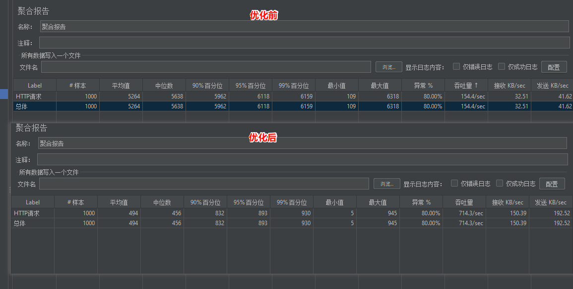
Task: Click 吞吐量 header with sort arrow in upper table
Action: click(466, 85)
